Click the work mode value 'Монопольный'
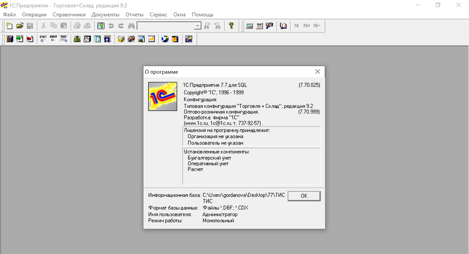This screenshot has height=254, width=469. (x=218, y=221)
